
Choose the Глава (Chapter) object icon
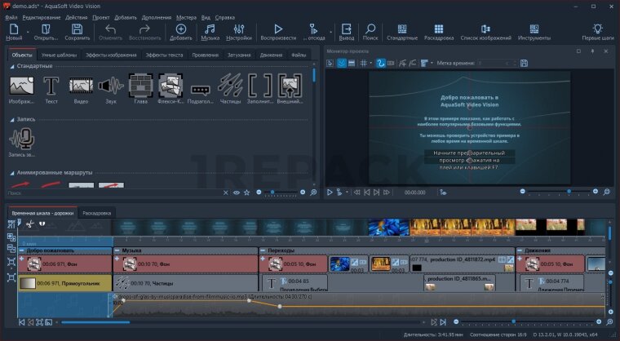pyautogui.click(x=141, y=86)
